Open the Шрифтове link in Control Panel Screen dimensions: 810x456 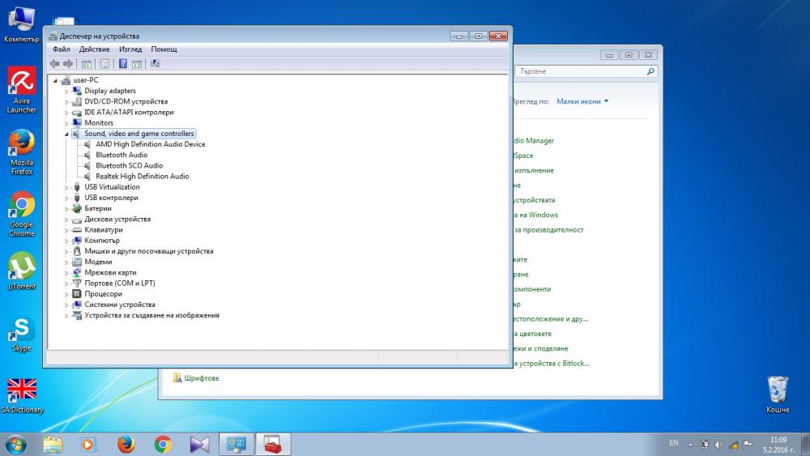click(x=202, y=378)
